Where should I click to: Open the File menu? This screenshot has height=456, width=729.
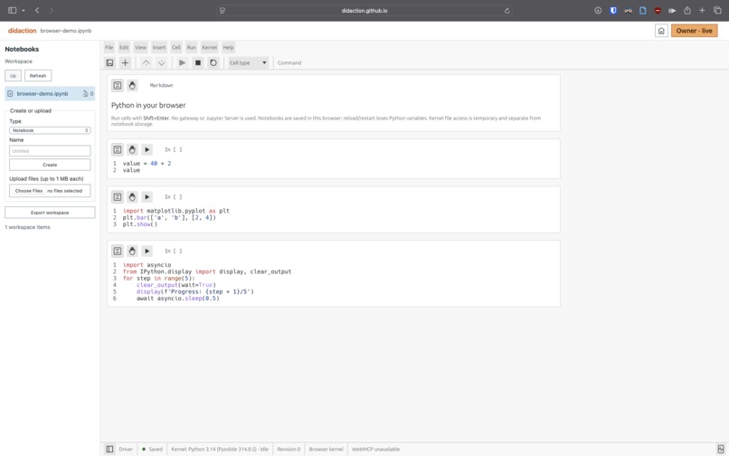tap(109, 47)
